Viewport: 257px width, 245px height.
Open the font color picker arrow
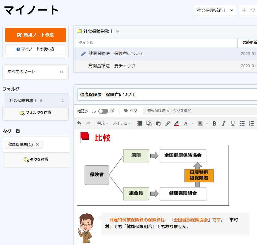point(193,123)
